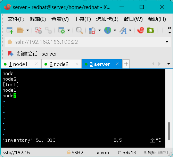Open the 选项卡(B) menu
This screenshot has height=157, width=173.
click(x=107, y=19)
